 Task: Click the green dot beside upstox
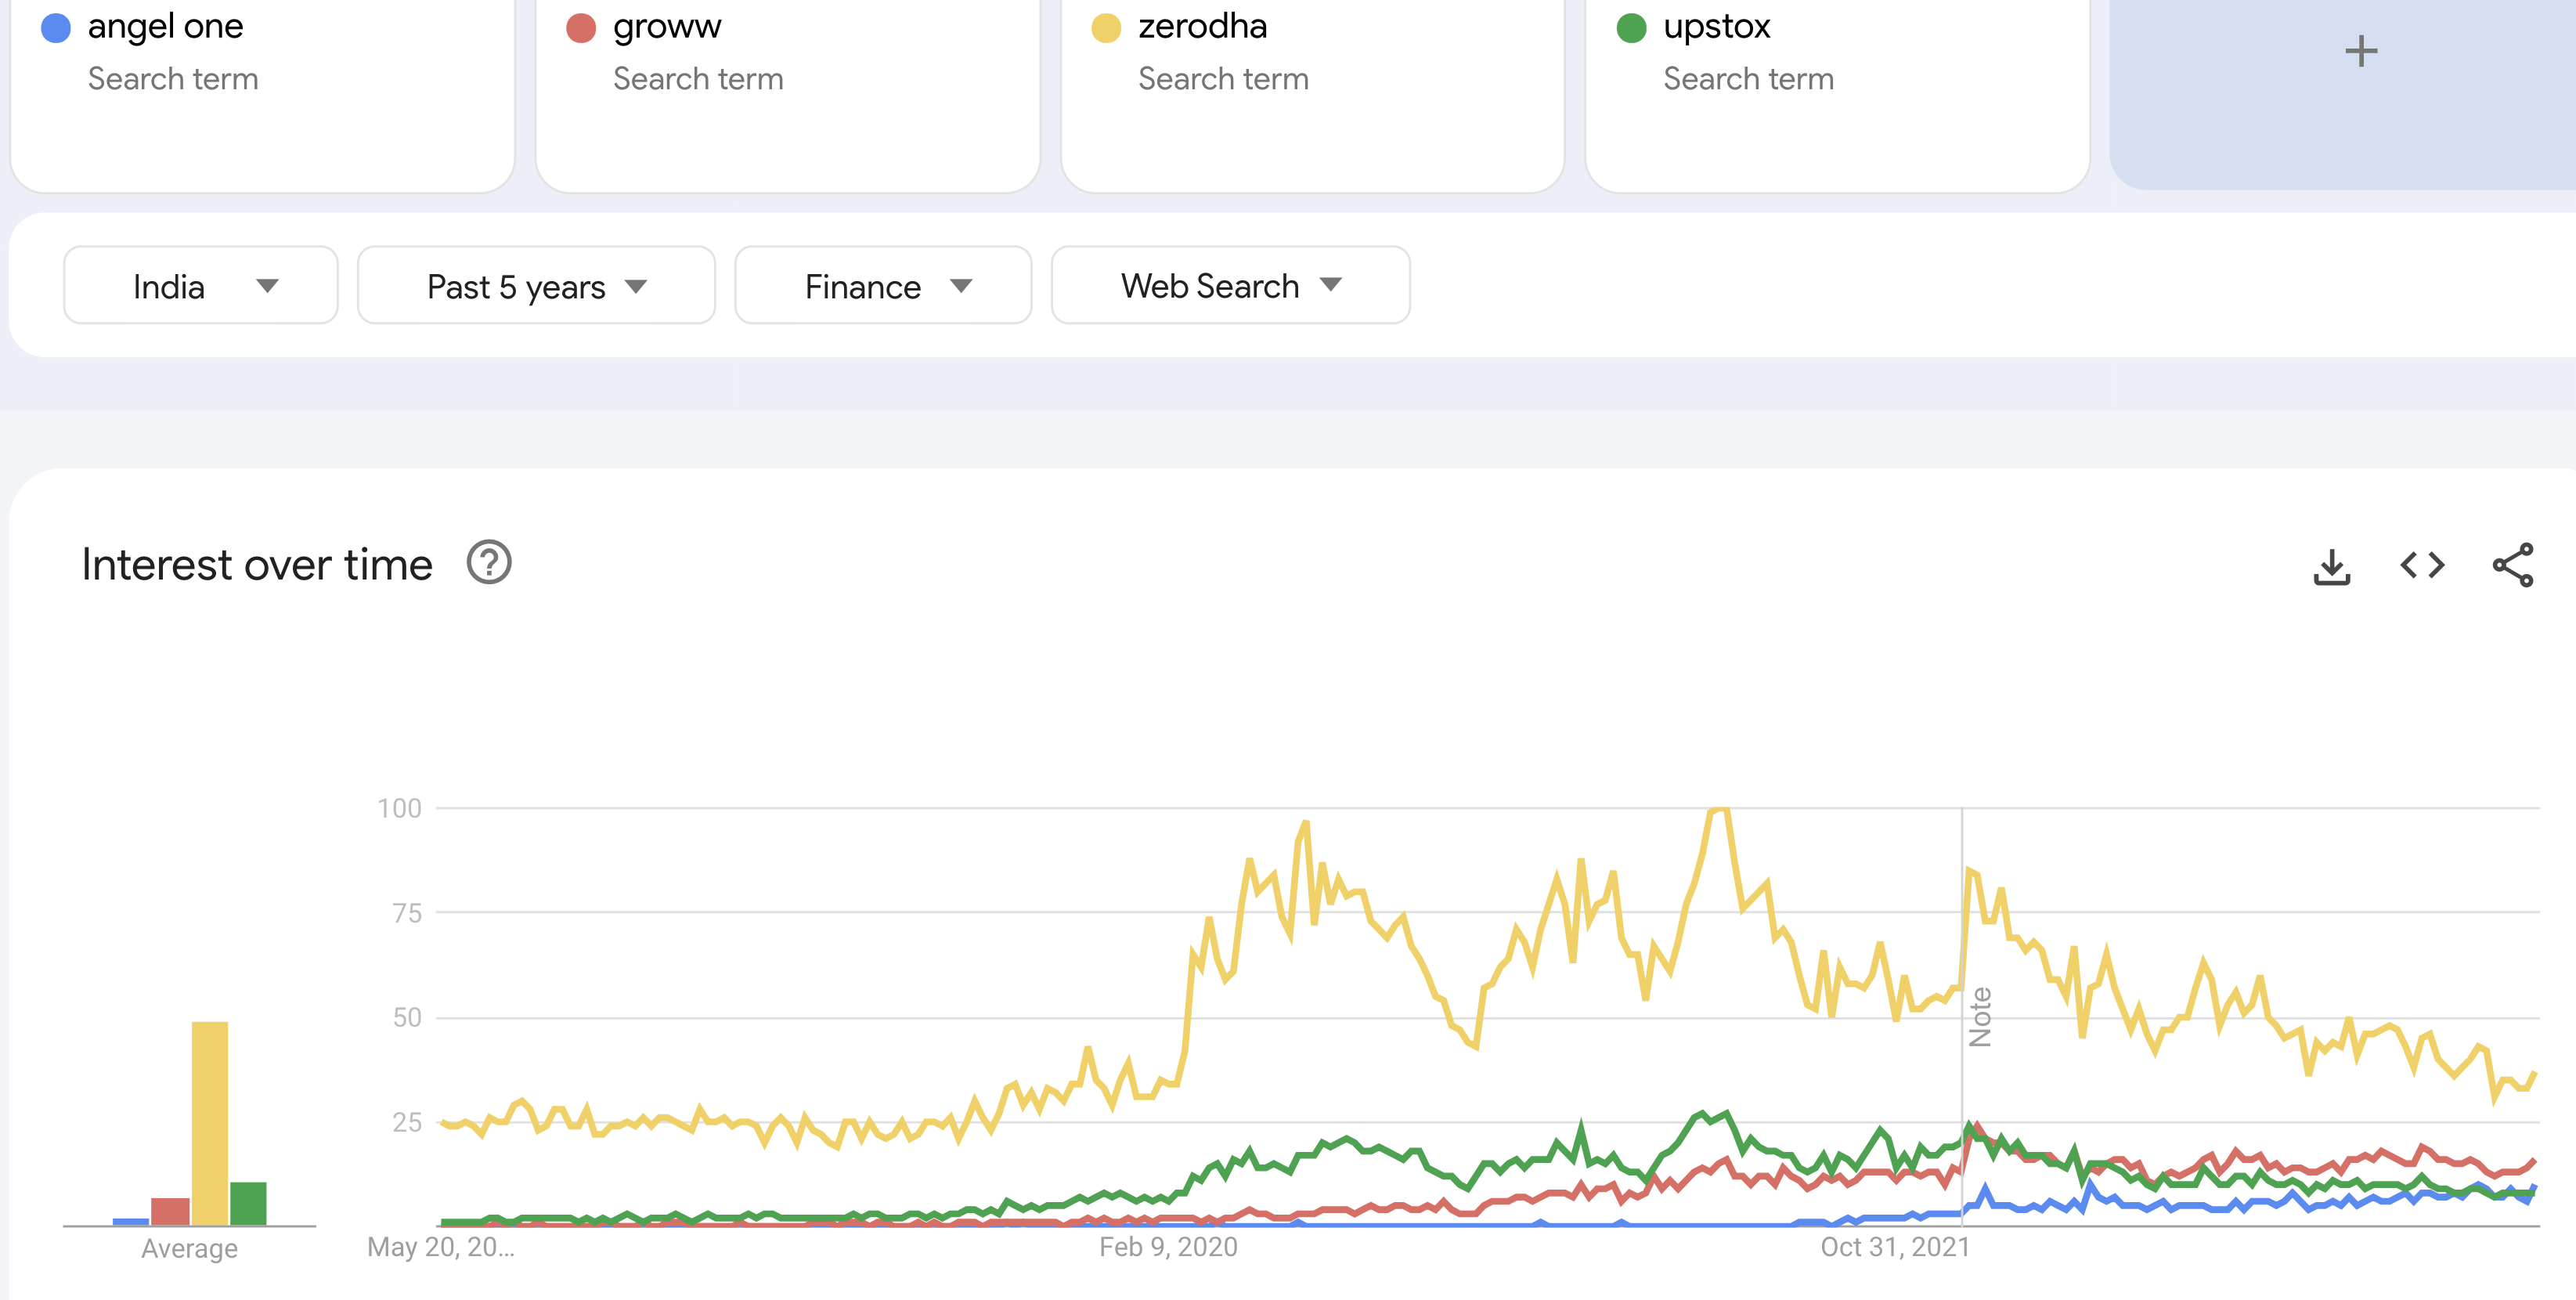tap(1631, 28)
